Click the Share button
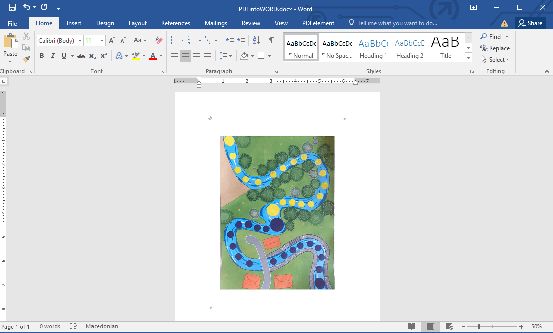This screenshot has height=333, width=553. [x=530, y=23]
